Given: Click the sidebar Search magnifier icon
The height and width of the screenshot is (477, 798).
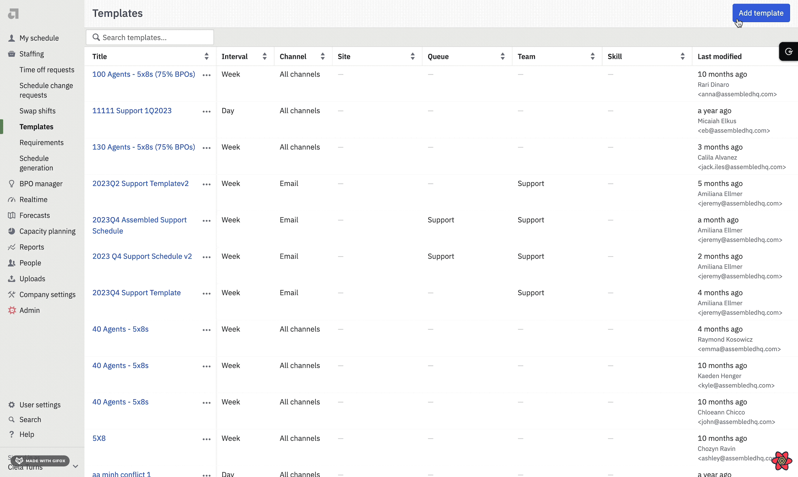Looking at the screenshot, I should [12, 420].
